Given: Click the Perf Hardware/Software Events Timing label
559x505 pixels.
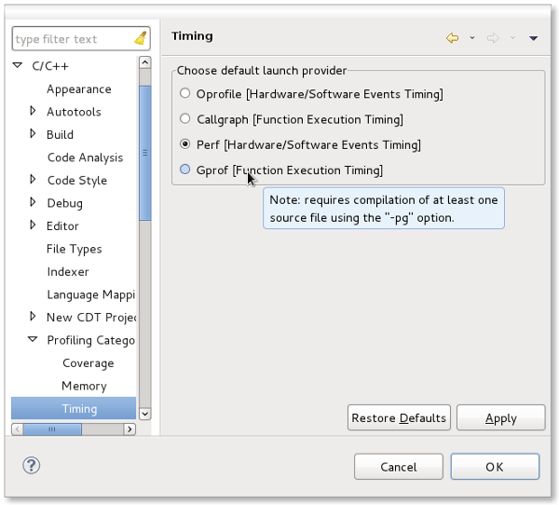Looking at the screenshot, I should click(x=308, y=144).
